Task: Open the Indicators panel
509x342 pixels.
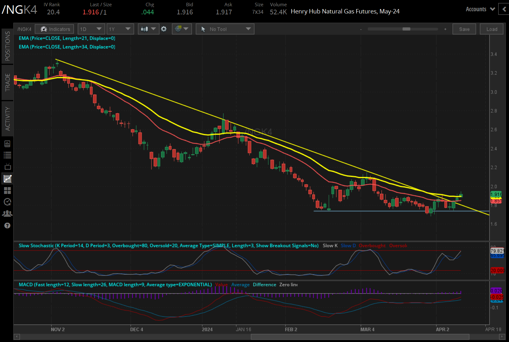Action: point(55,29)
